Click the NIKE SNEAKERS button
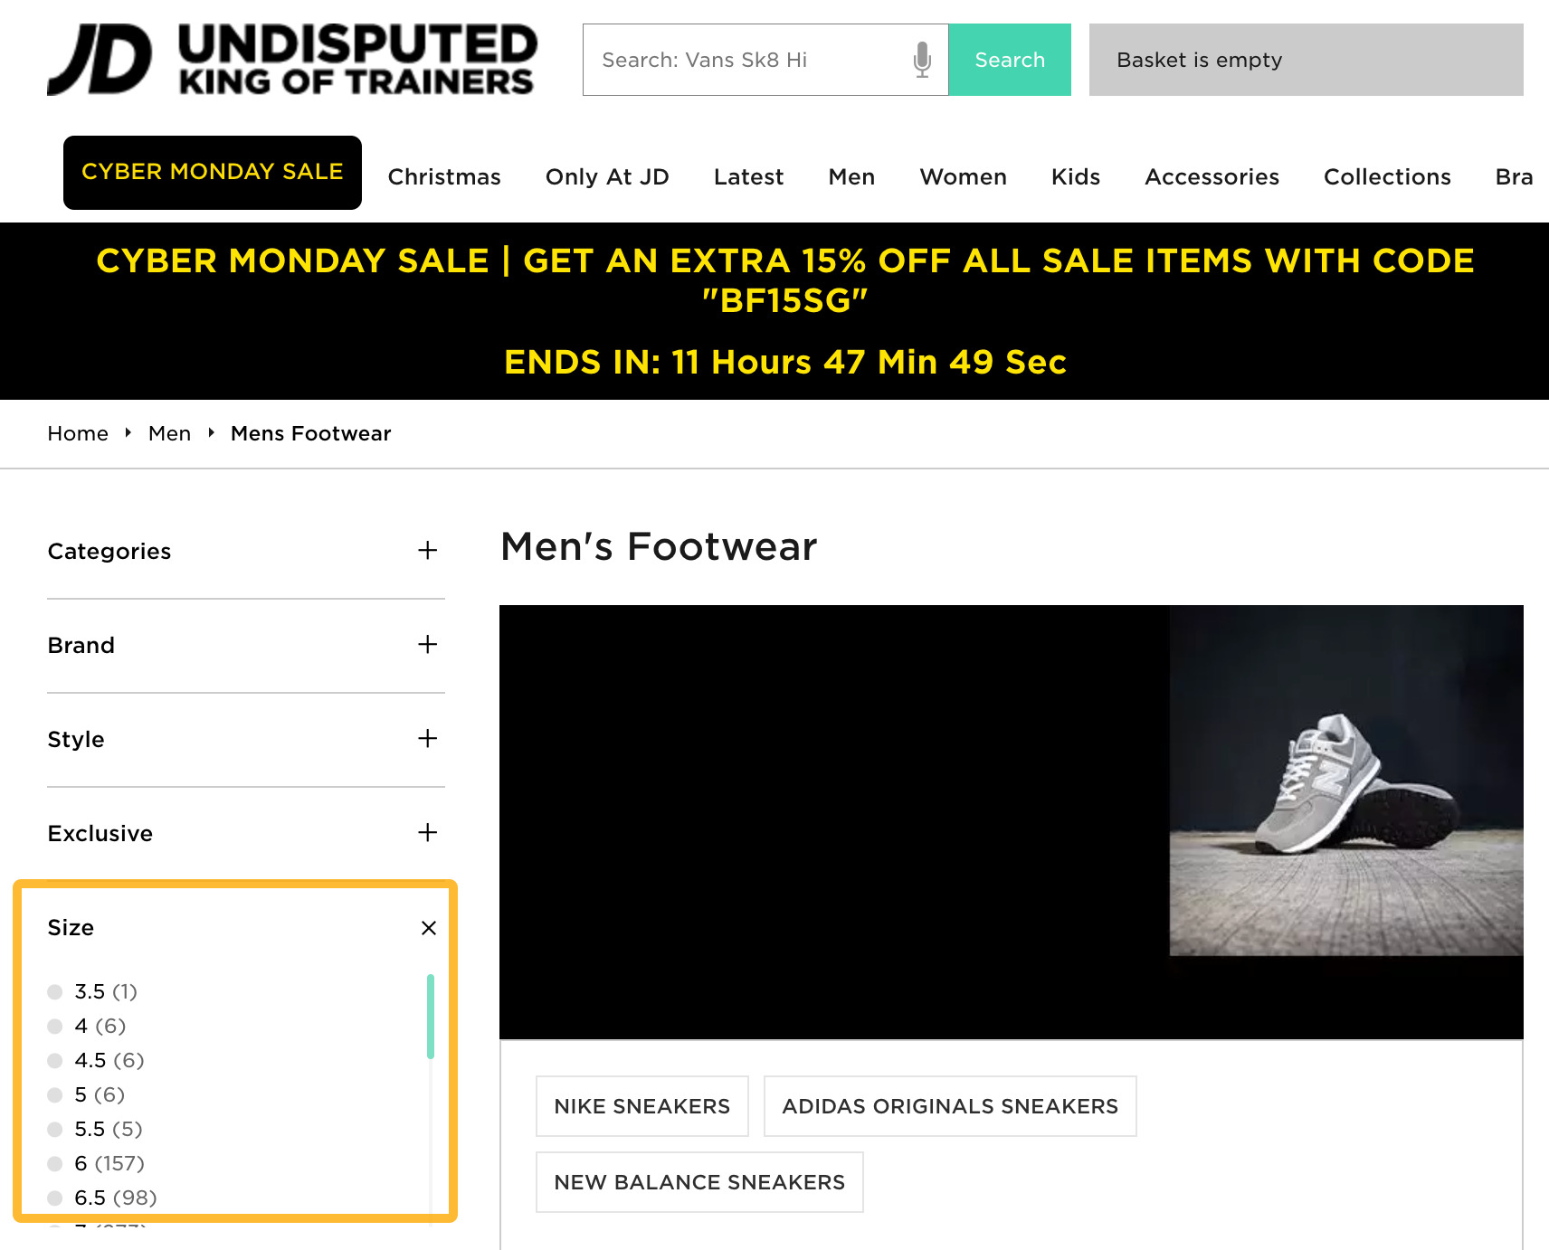1549x1250 pixels. tap(641, 1105)
